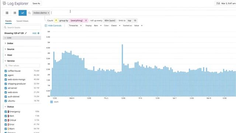Open the Stacked as Value dropdown
This screenshot has width=236, height=133.
tap(138, 25)
